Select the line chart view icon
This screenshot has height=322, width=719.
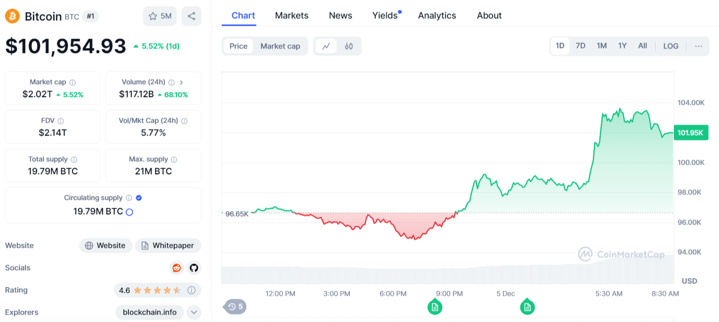326,46
